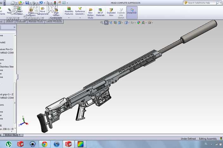Print the document using the printer icon
The height and width of the screenshot is (148, 223).
click(x=34, y=3)
